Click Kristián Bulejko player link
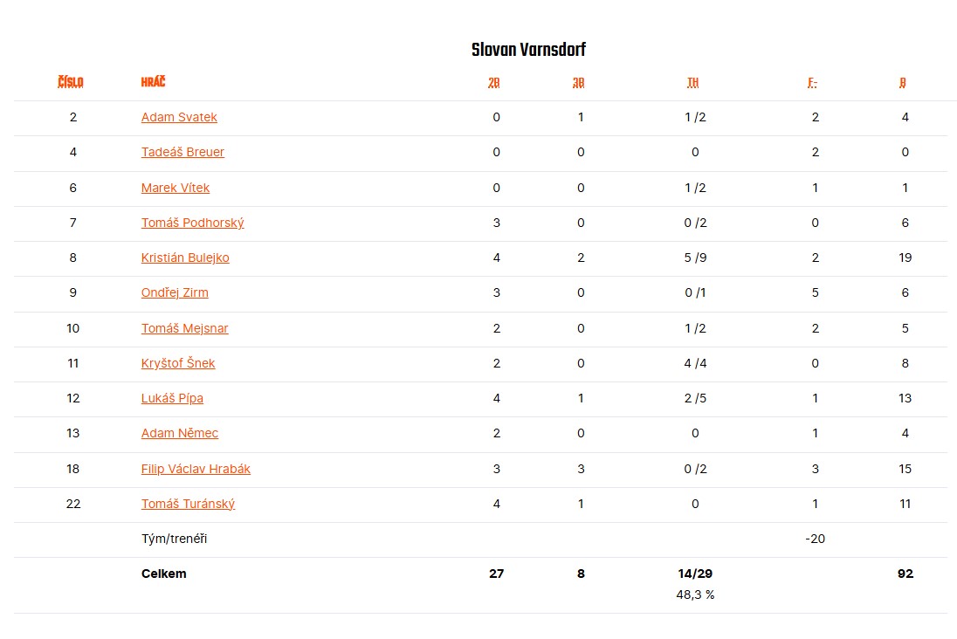 tap(185, 258)
